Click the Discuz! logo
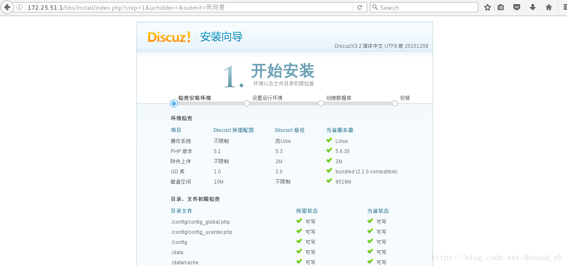The width and height of the screenshot is (567, 266). (x=169, y=37)
